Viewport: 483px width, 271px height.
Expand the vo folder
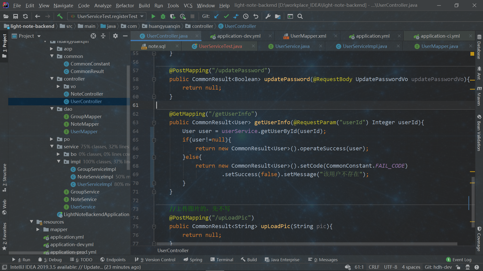tap(58, 86)
